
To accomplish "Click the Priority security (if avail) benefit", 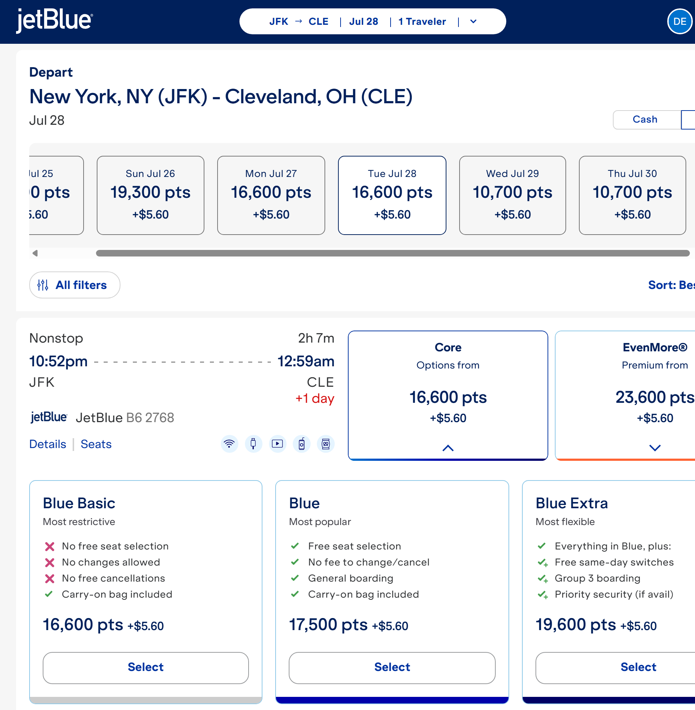I will pyautogui.click(x=614, y=594).
